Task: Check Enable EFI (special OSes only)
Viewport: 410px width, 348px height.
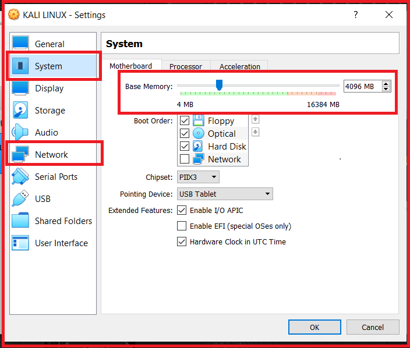Action: (x=182, y=226)
